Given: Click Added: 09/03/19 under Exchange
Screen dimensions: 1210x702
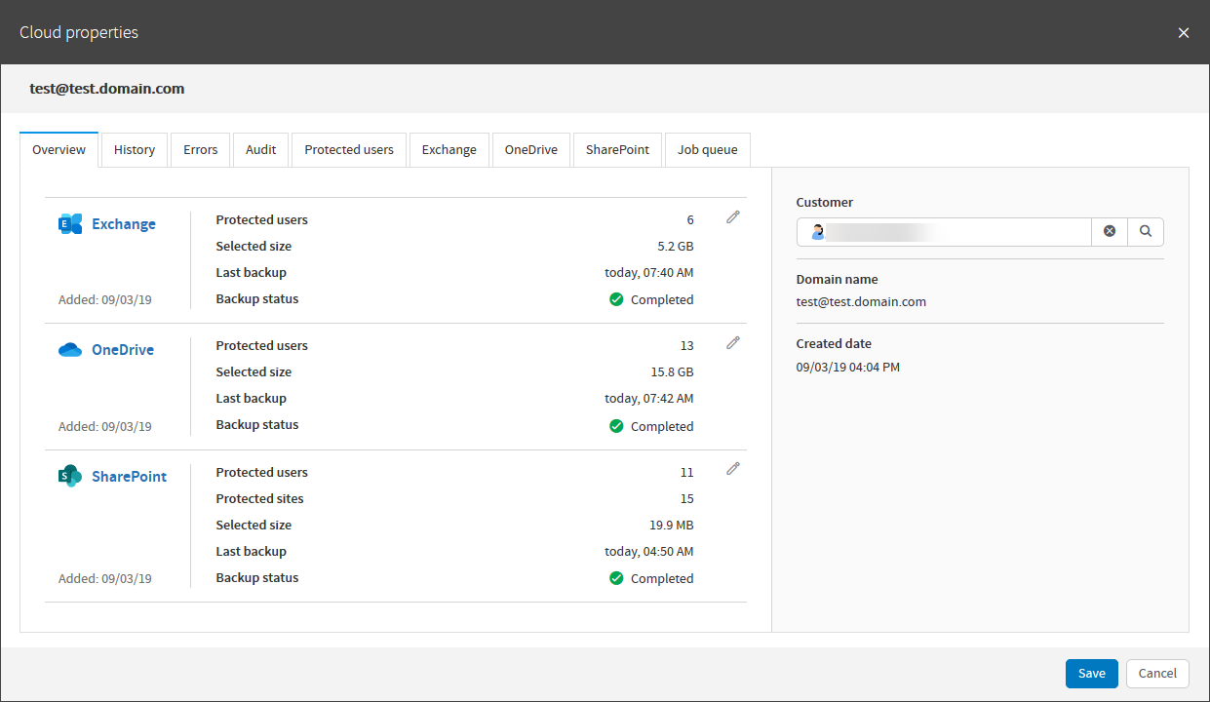Looking at the screenshot, I should [105, 300].
